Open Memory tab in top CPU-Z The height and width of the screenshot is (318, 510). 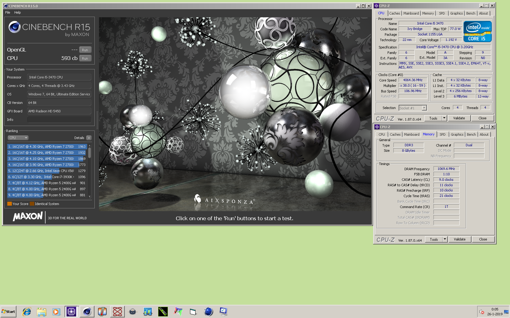pos(428,13)
